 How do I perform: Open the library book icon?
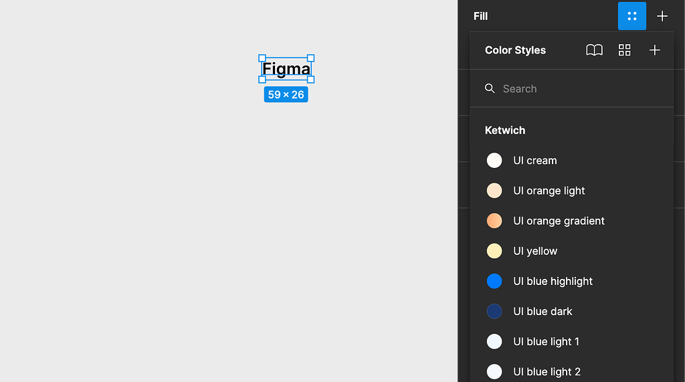click(594, 50)
